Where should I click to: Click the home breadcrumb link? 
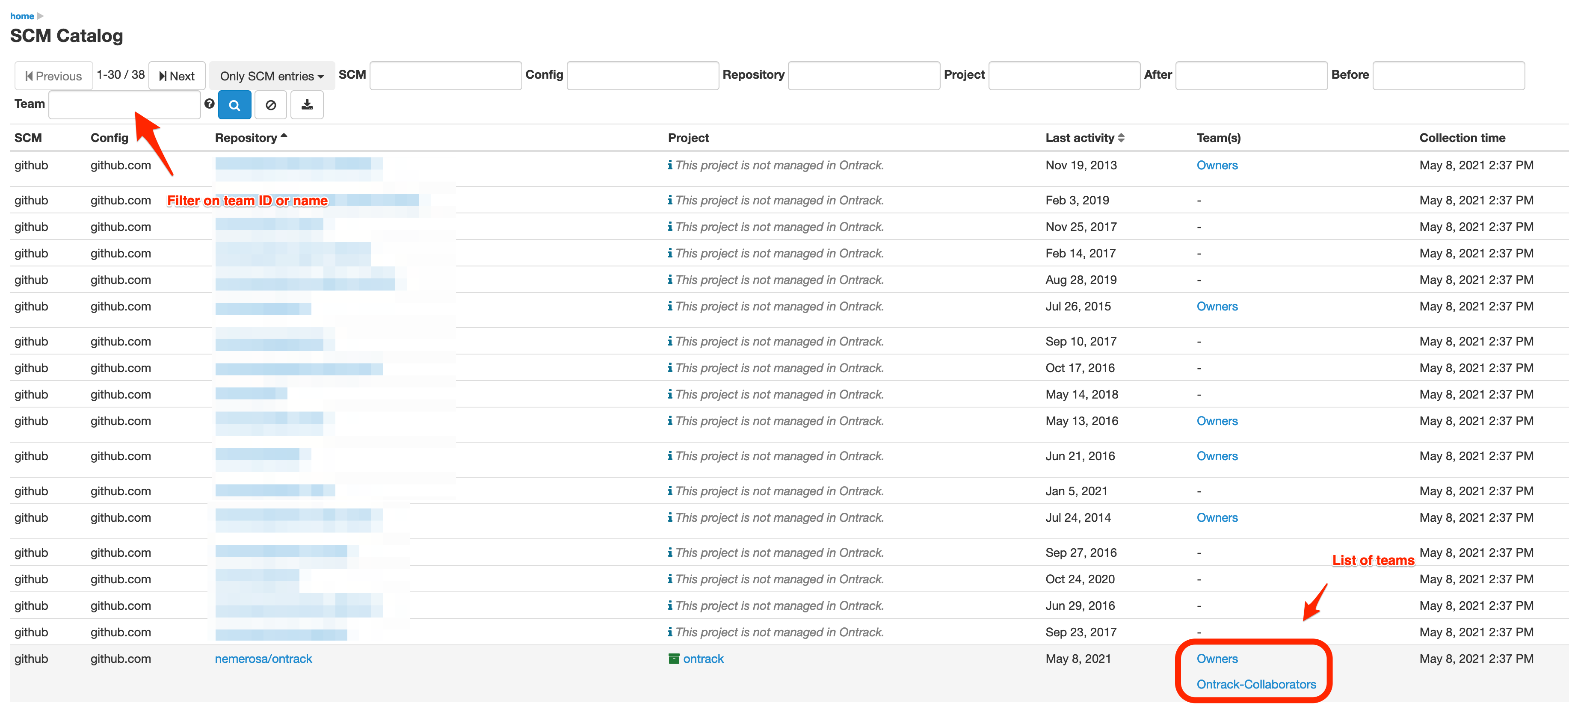22,16
